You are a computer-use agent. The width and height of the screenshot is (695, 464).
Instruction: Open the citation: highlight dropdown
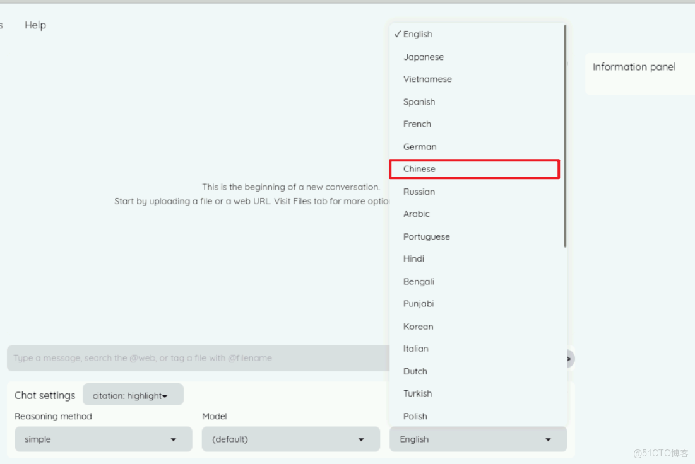133,396
